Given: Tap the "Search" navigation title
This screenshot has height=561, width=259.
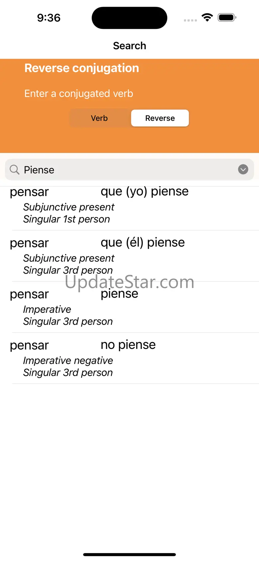Looking at the screenshot, I should click(129, 46).
